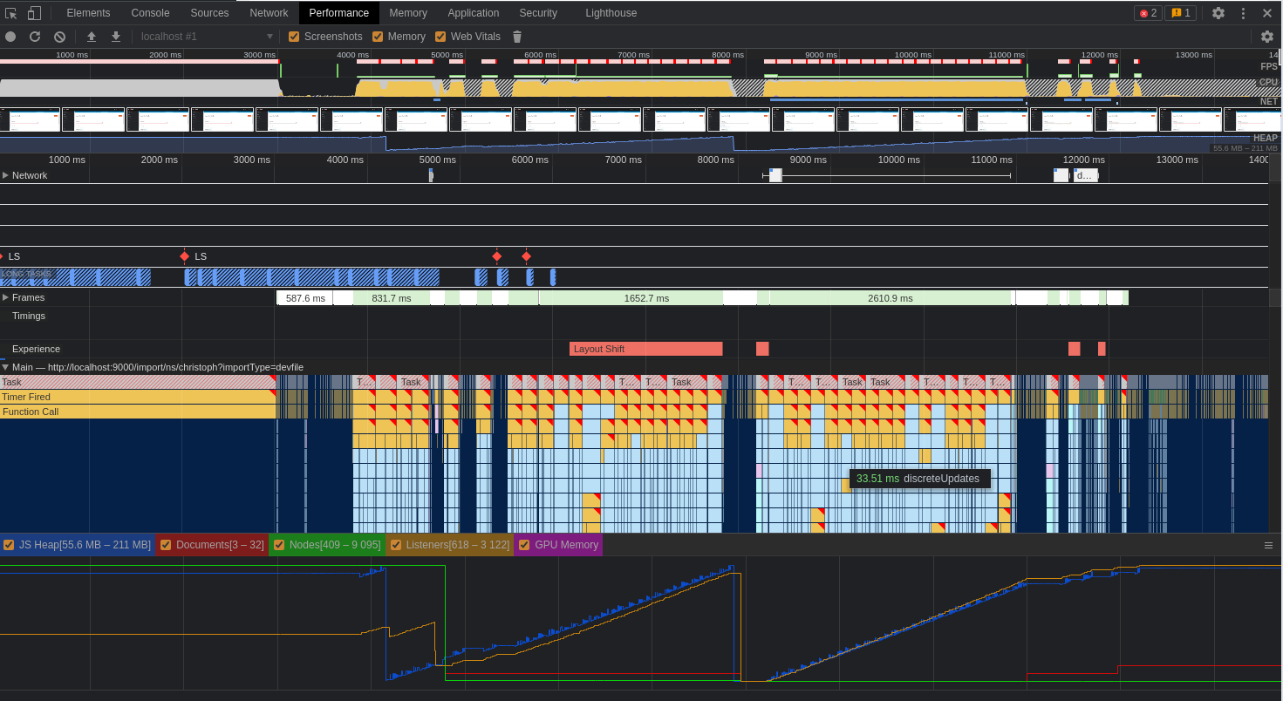Load a profile using the upload arrow icon
Screen dimensions: 1283x701
coord(92,37)
